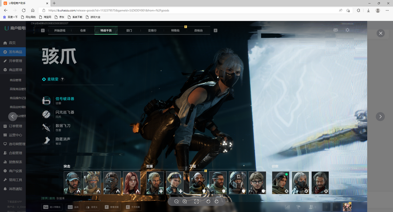Image resolution: width=393 pixels, height=212 pixels.
Task: Open the browser settings ellipsis menu
Action: [x=387, y=10]
